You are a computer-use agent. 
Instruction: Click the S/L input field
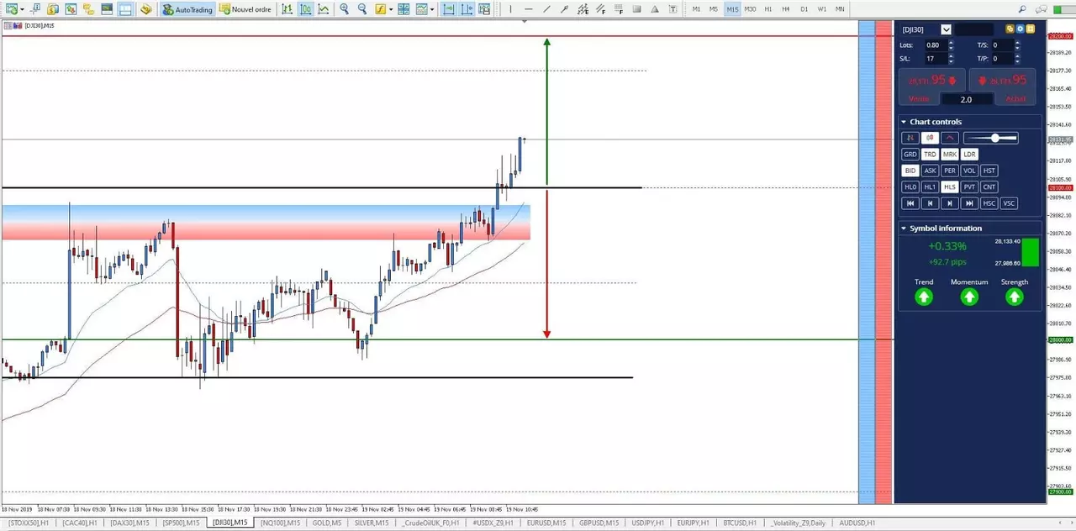[936, 59]
